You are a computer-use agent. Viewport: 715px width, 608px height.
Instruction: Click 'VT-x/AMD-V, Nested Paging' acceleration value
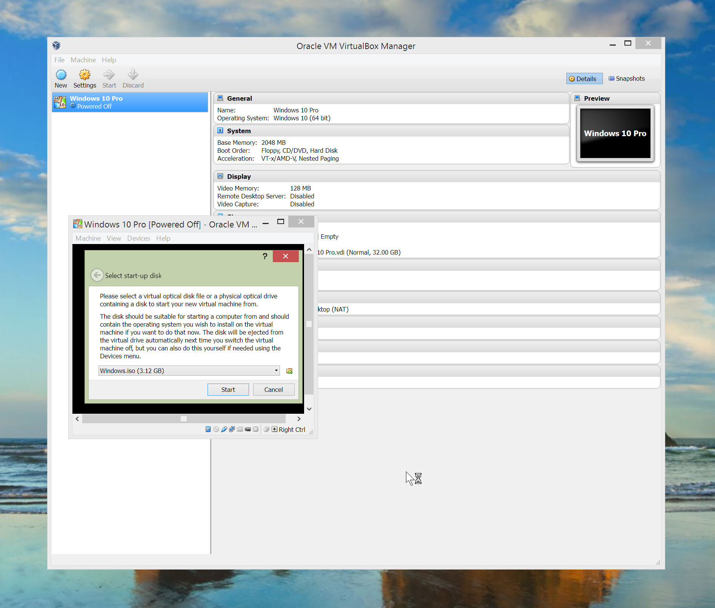(300, 158)
